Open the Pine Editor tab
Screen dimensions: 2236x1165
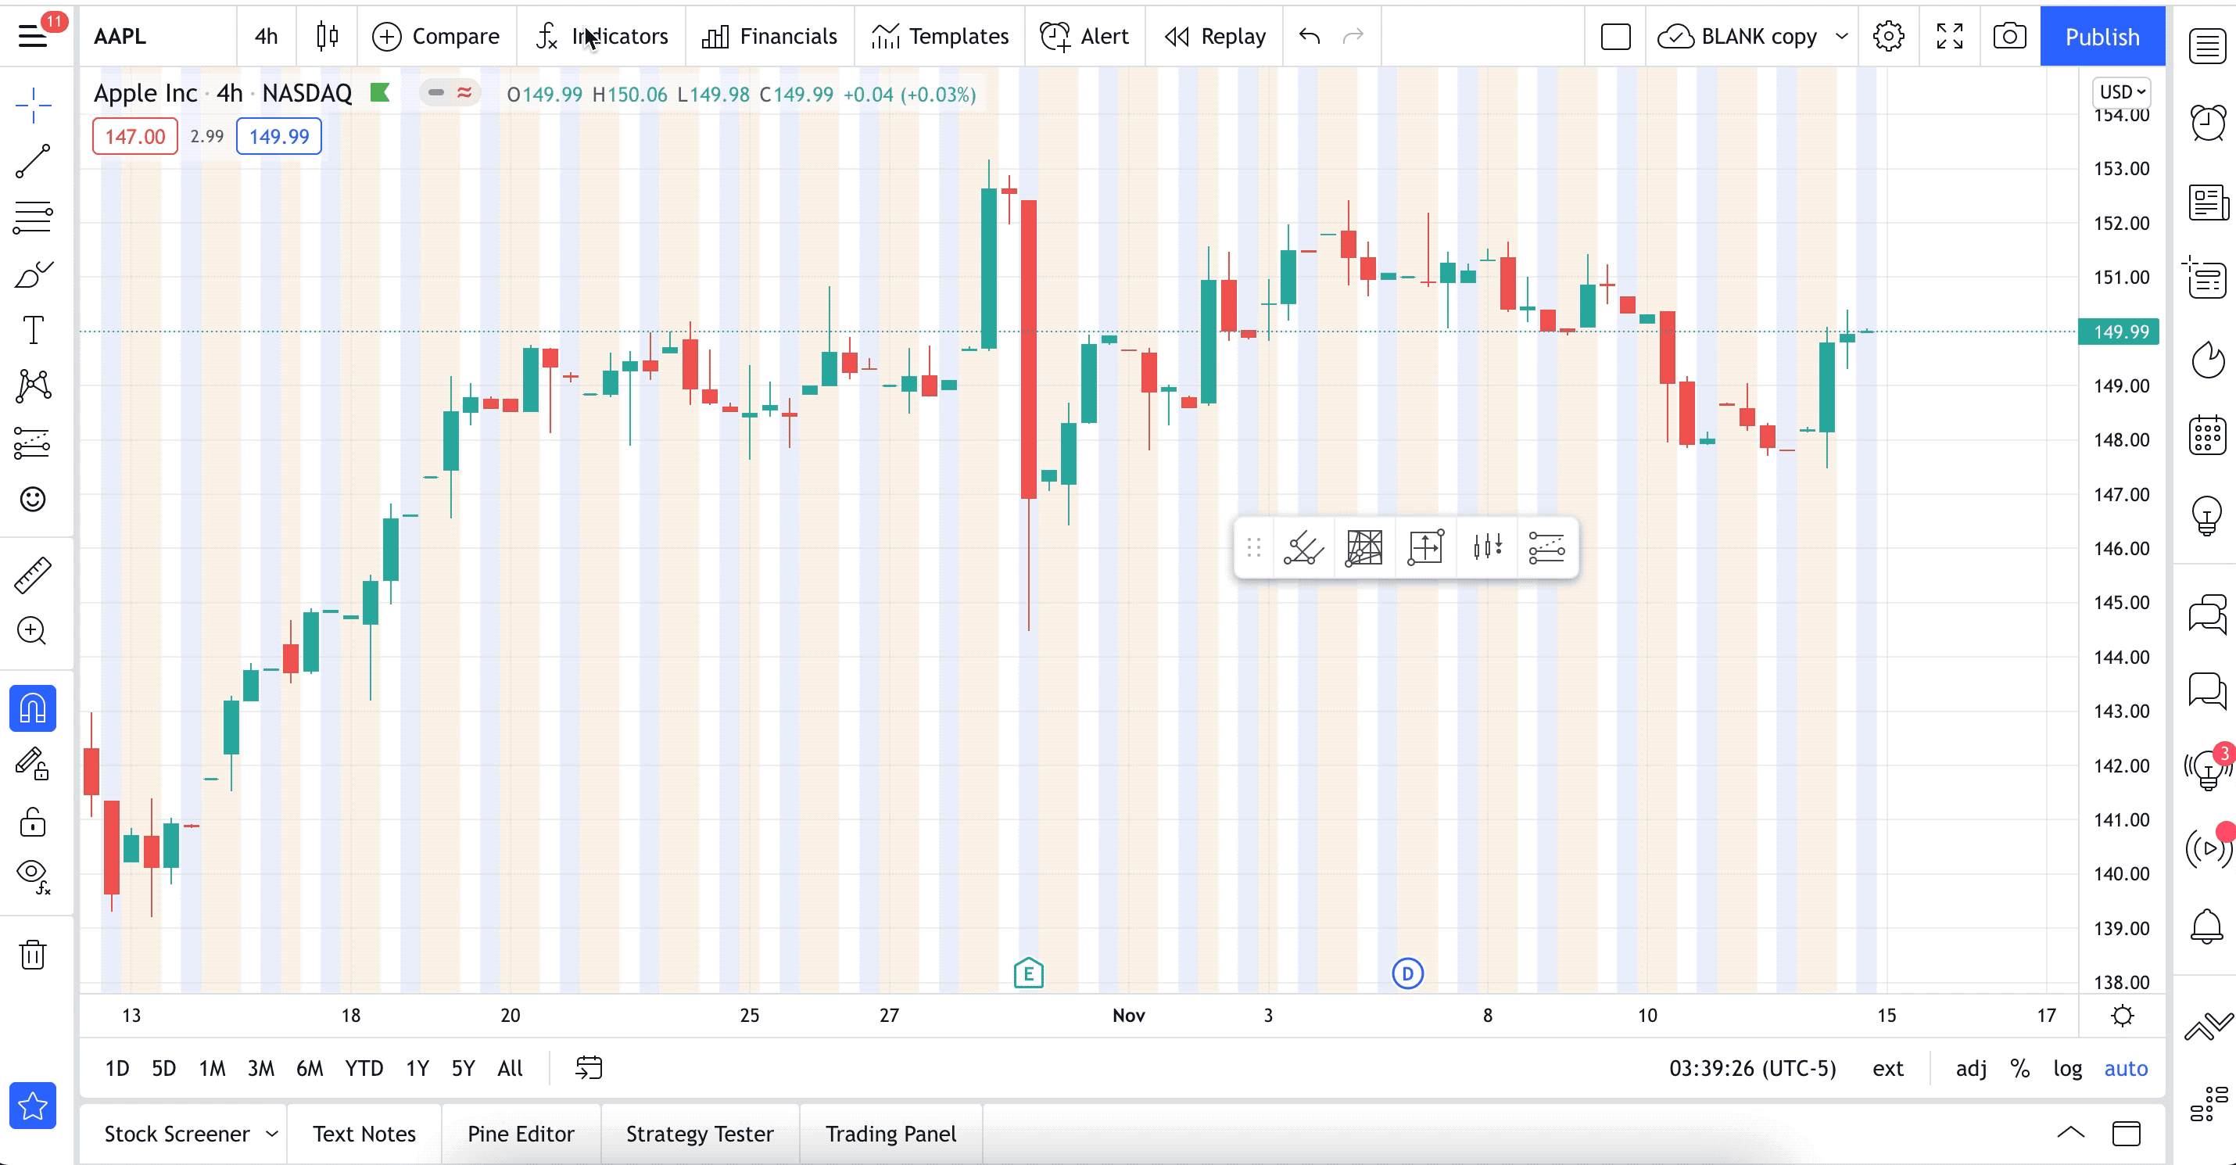(521, 1134)
